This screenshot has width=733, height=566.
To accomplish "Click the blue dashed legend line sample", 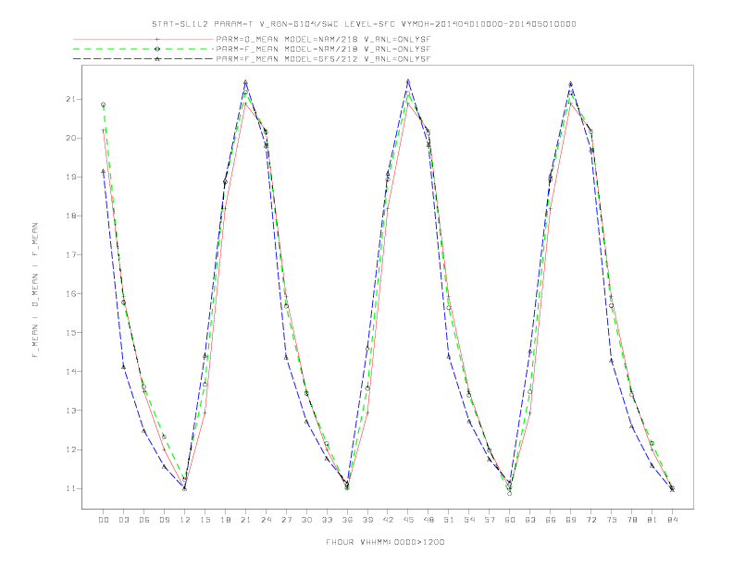I will pos(143,59).
